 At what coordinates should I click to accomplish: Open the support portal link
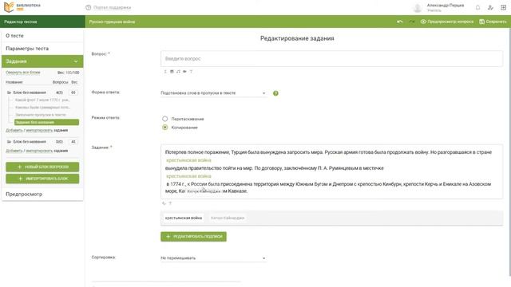tap(112, 7)
